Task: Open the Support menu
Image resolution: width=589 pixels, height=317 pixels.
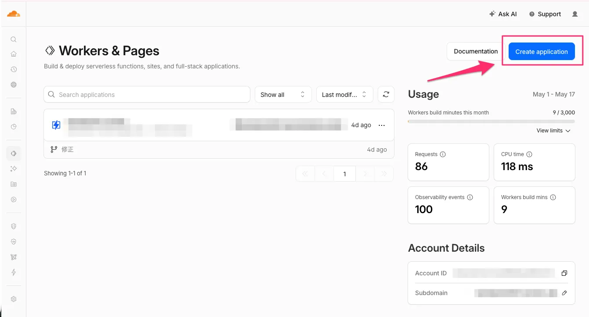Action: 545,14
